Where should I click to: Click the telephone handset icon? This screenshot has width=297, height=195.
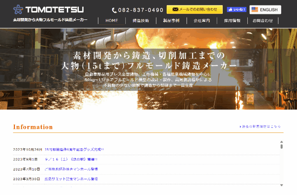[115, 10]
